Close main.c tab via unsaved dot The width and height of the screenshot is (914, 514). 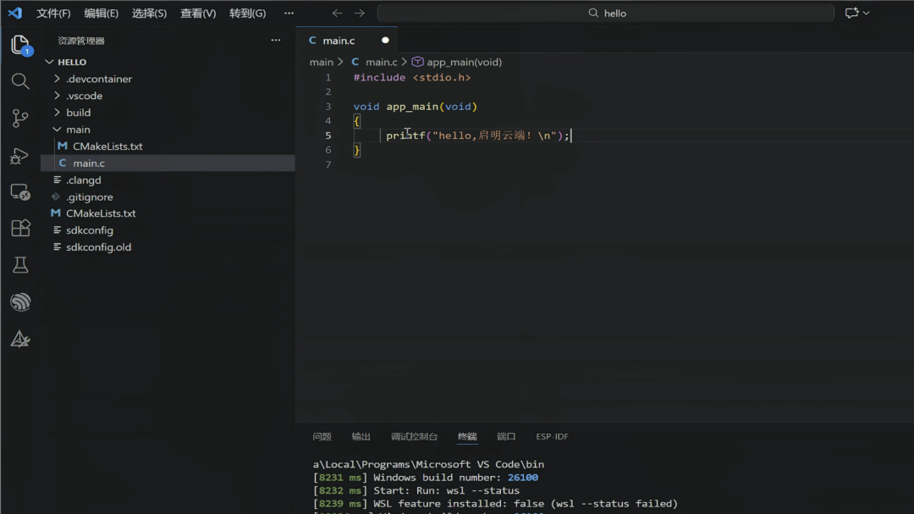pos(385,41)
